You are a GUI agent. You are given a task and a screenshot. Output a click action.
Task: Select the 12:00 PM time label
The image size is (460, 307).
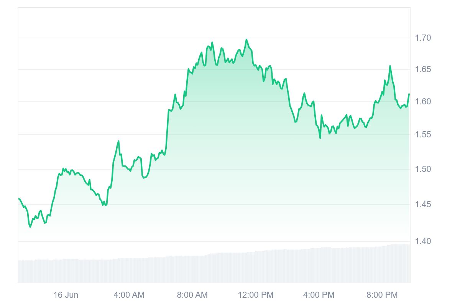256,295
